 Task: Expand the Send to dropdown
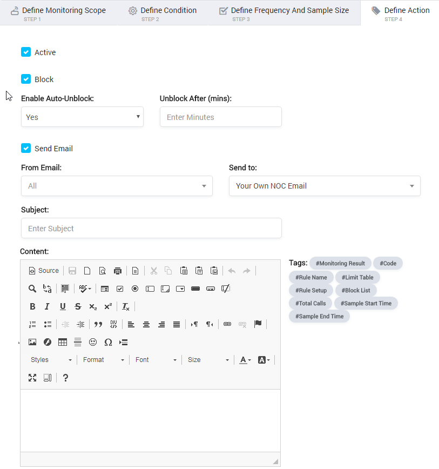[325, 186]
